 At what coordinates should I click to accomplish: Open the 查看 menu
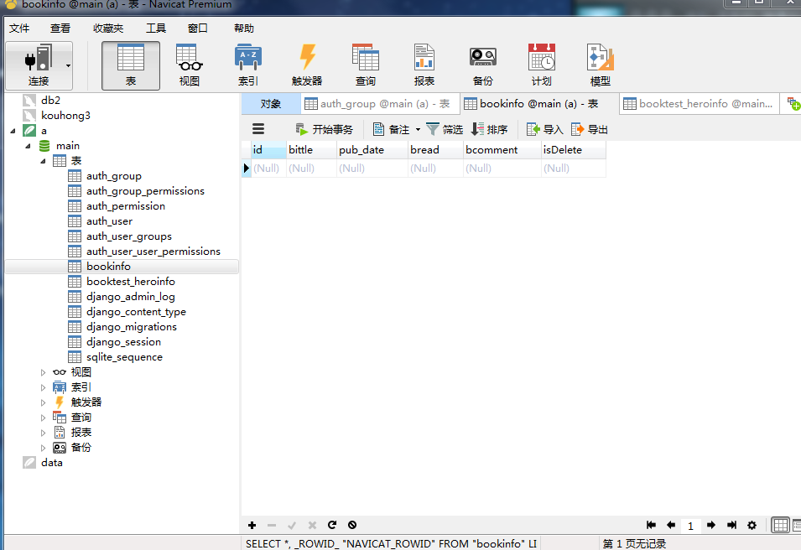click(x=60, y=29)
